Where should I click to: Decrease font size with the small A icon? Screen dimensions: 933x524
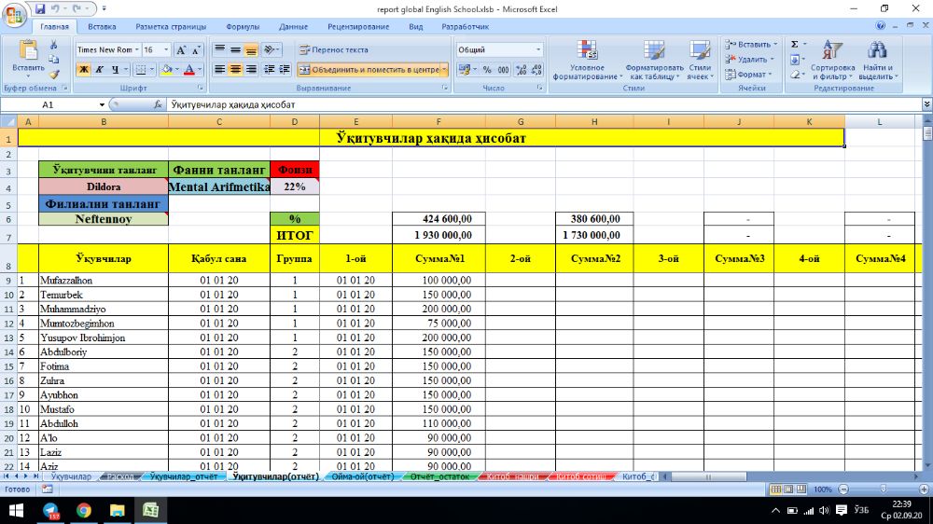(x=196, y=50)
